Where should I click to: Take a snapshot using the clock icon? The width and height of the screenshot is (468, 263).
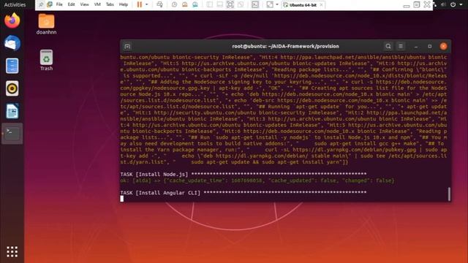coord(174,4)
